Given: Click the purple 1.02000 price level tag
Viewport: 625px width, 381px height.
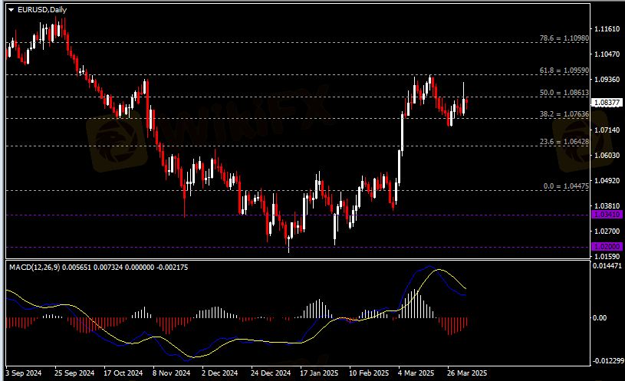Looking at the screenshot, I should point(607,247).
